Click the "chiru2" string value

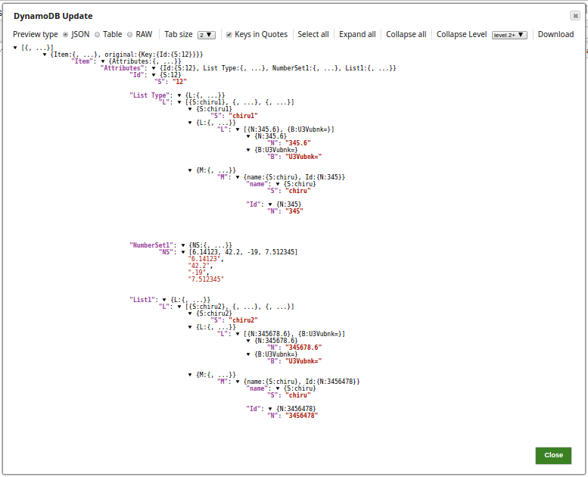[244, 320]
